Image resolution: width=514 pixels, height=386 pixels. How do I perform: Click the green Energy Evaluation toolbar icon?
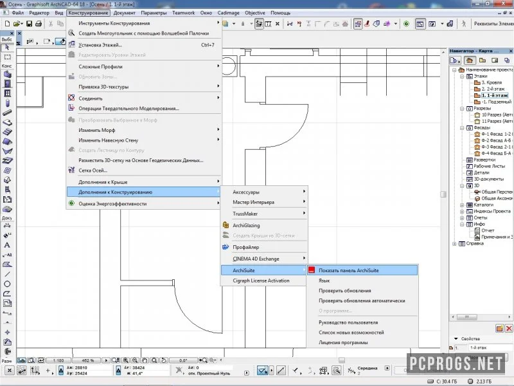(x=406, y=24)
